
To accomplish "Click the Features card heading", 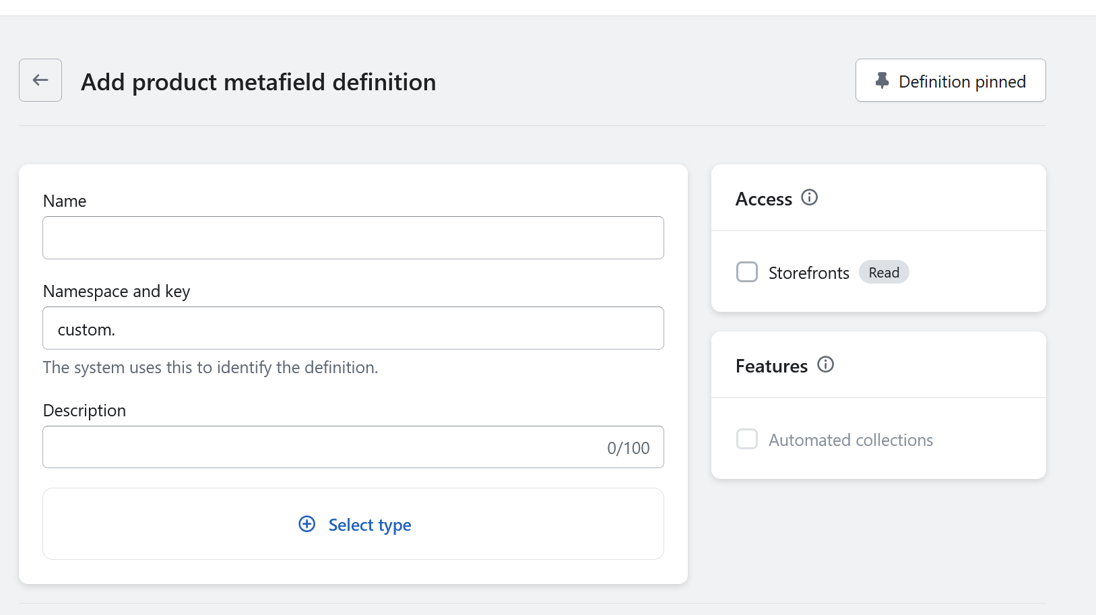I will (771, 366).
